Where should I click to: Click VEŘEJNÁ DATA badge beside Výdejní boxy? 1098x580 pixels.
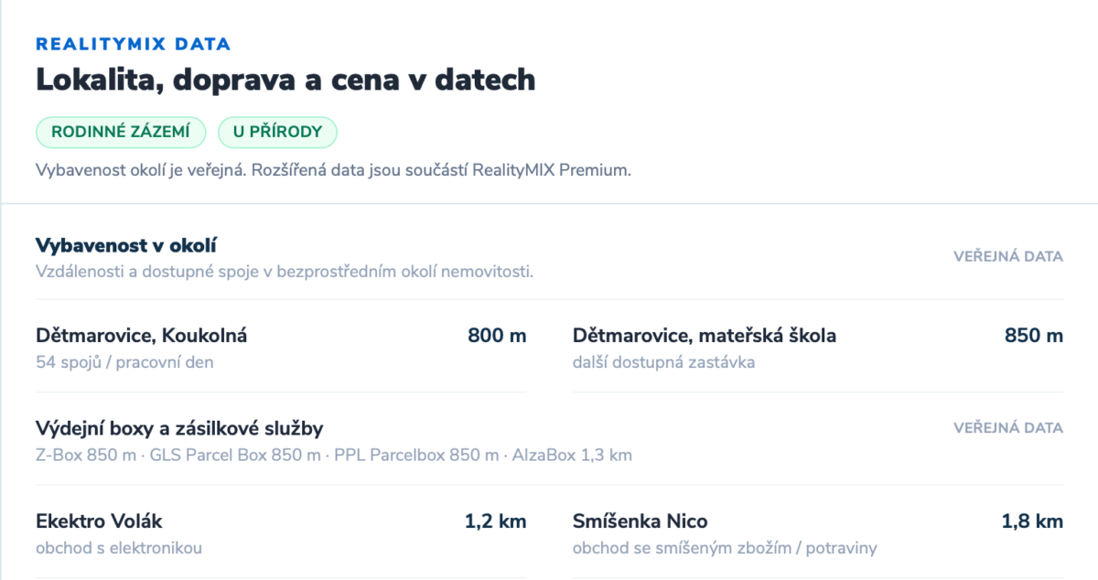[x=1008, y=428]
